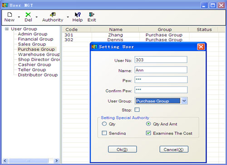Close the User MGT window
The width and height of the screenshot is (227, 165).
point(221,5)
